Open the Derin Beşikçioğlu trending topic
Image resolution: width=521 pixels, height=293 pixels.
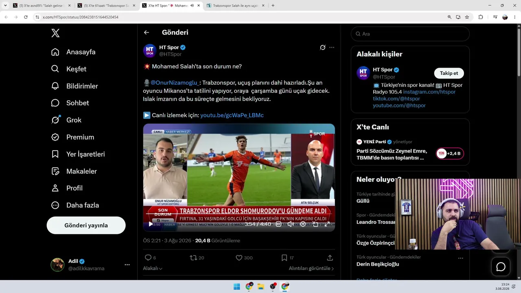click(378, 264)
